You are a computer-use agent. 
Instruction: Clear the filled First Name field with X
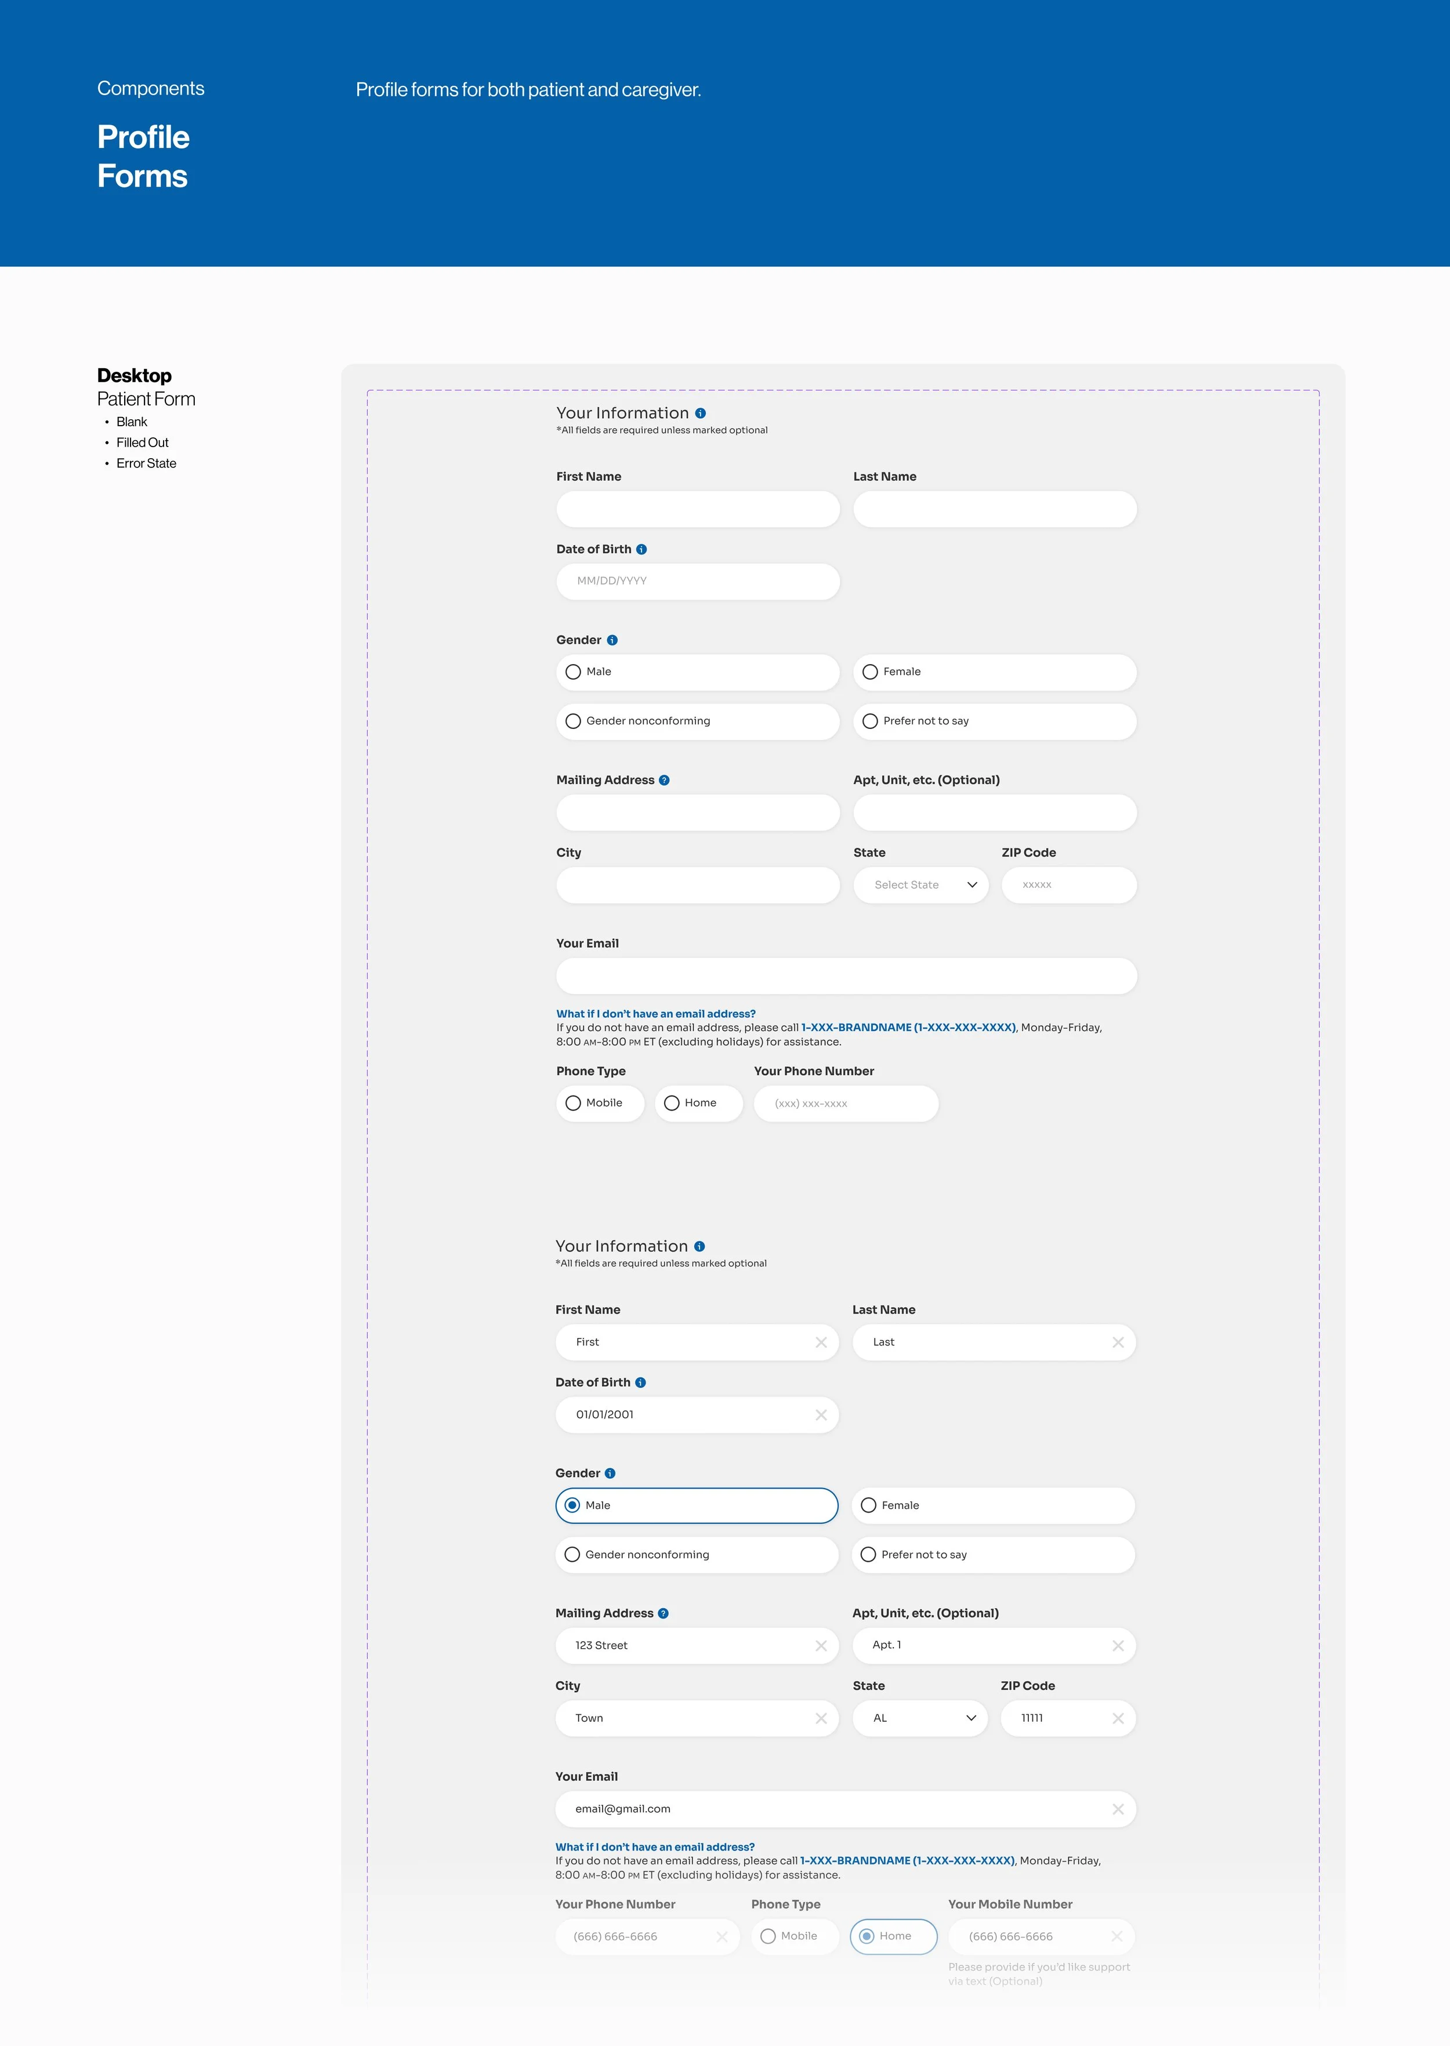[821, 1343]
